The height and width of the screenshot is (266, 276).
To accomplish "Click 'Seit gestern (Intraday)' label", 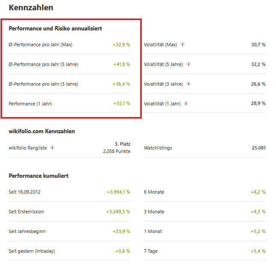I will tap(32, 251).
